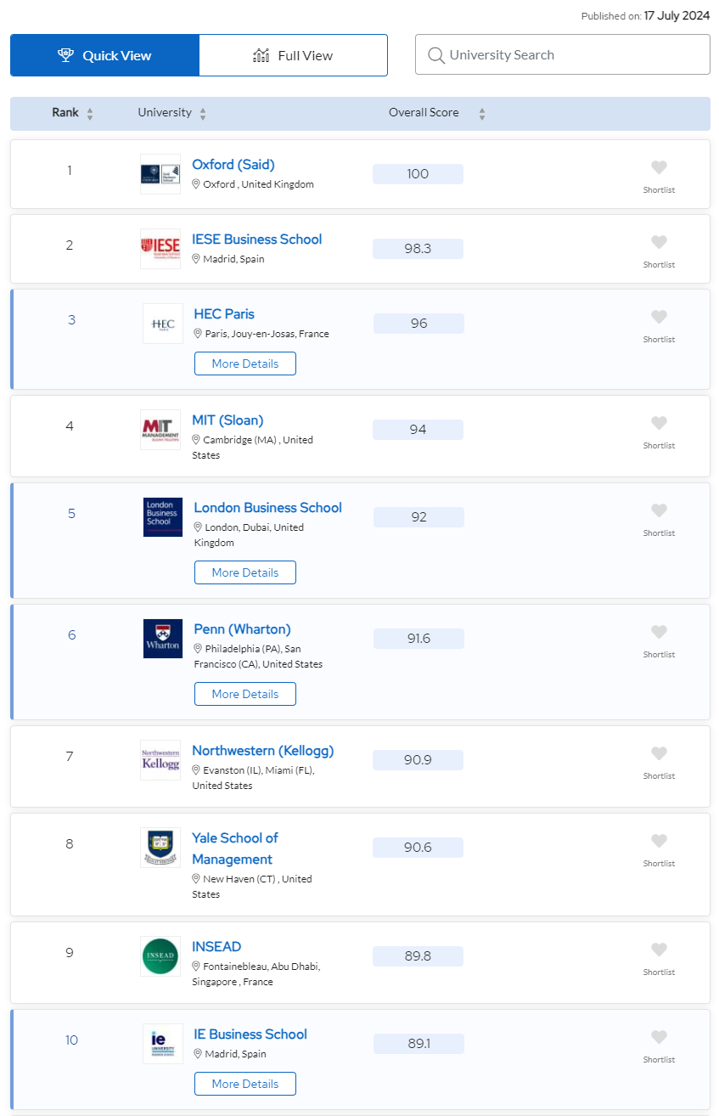Open More Details for HEC Paris
719x1116 pixels.
[x=245, y=364]
